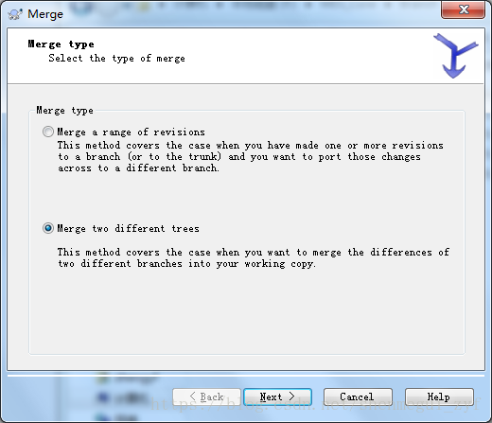The height and width of the screenshot is (423, 492).
Task: Select the 'Merge a range of revisions' radio button
Action: pos(48,132)
